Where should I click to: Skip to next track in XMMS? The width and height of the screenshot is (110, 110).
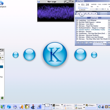pyautogui.click(x=92, y=13)
